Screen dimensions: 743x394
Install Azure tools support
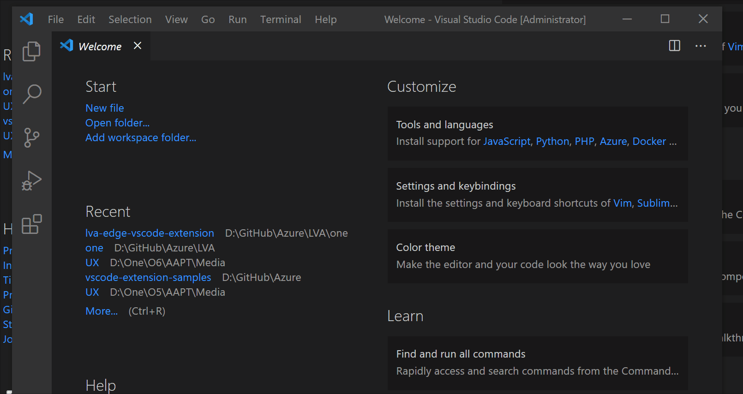(613, 141)
